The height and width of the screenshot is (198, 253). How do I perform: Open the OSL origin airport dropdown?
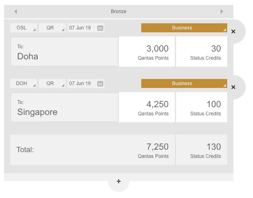pos(24,28)
